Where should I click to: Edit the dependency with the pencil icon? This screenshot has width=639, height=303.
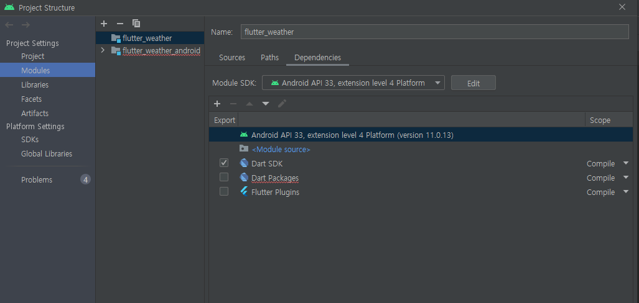pyautogui.click(x=282, y=104)
